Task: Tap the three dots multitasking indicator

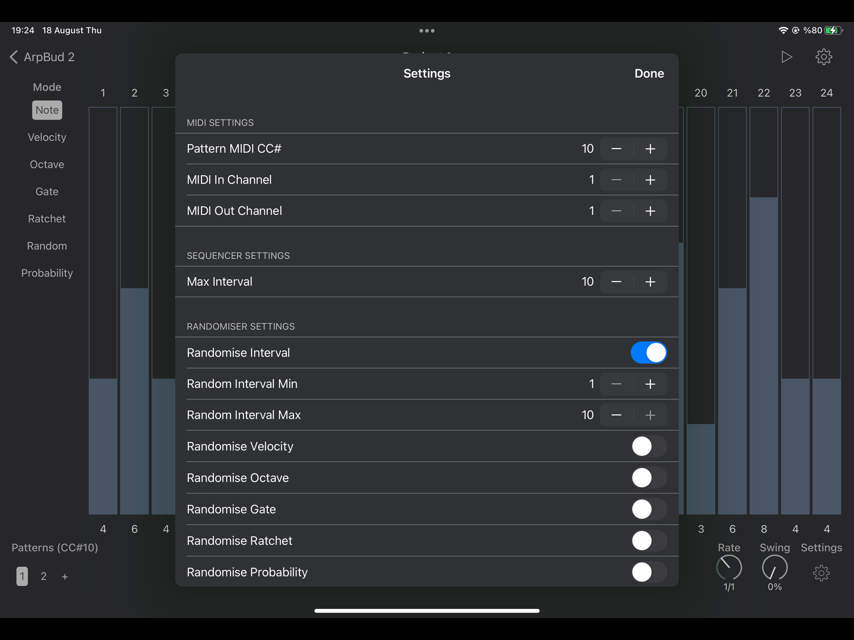Action: (427, 31)
